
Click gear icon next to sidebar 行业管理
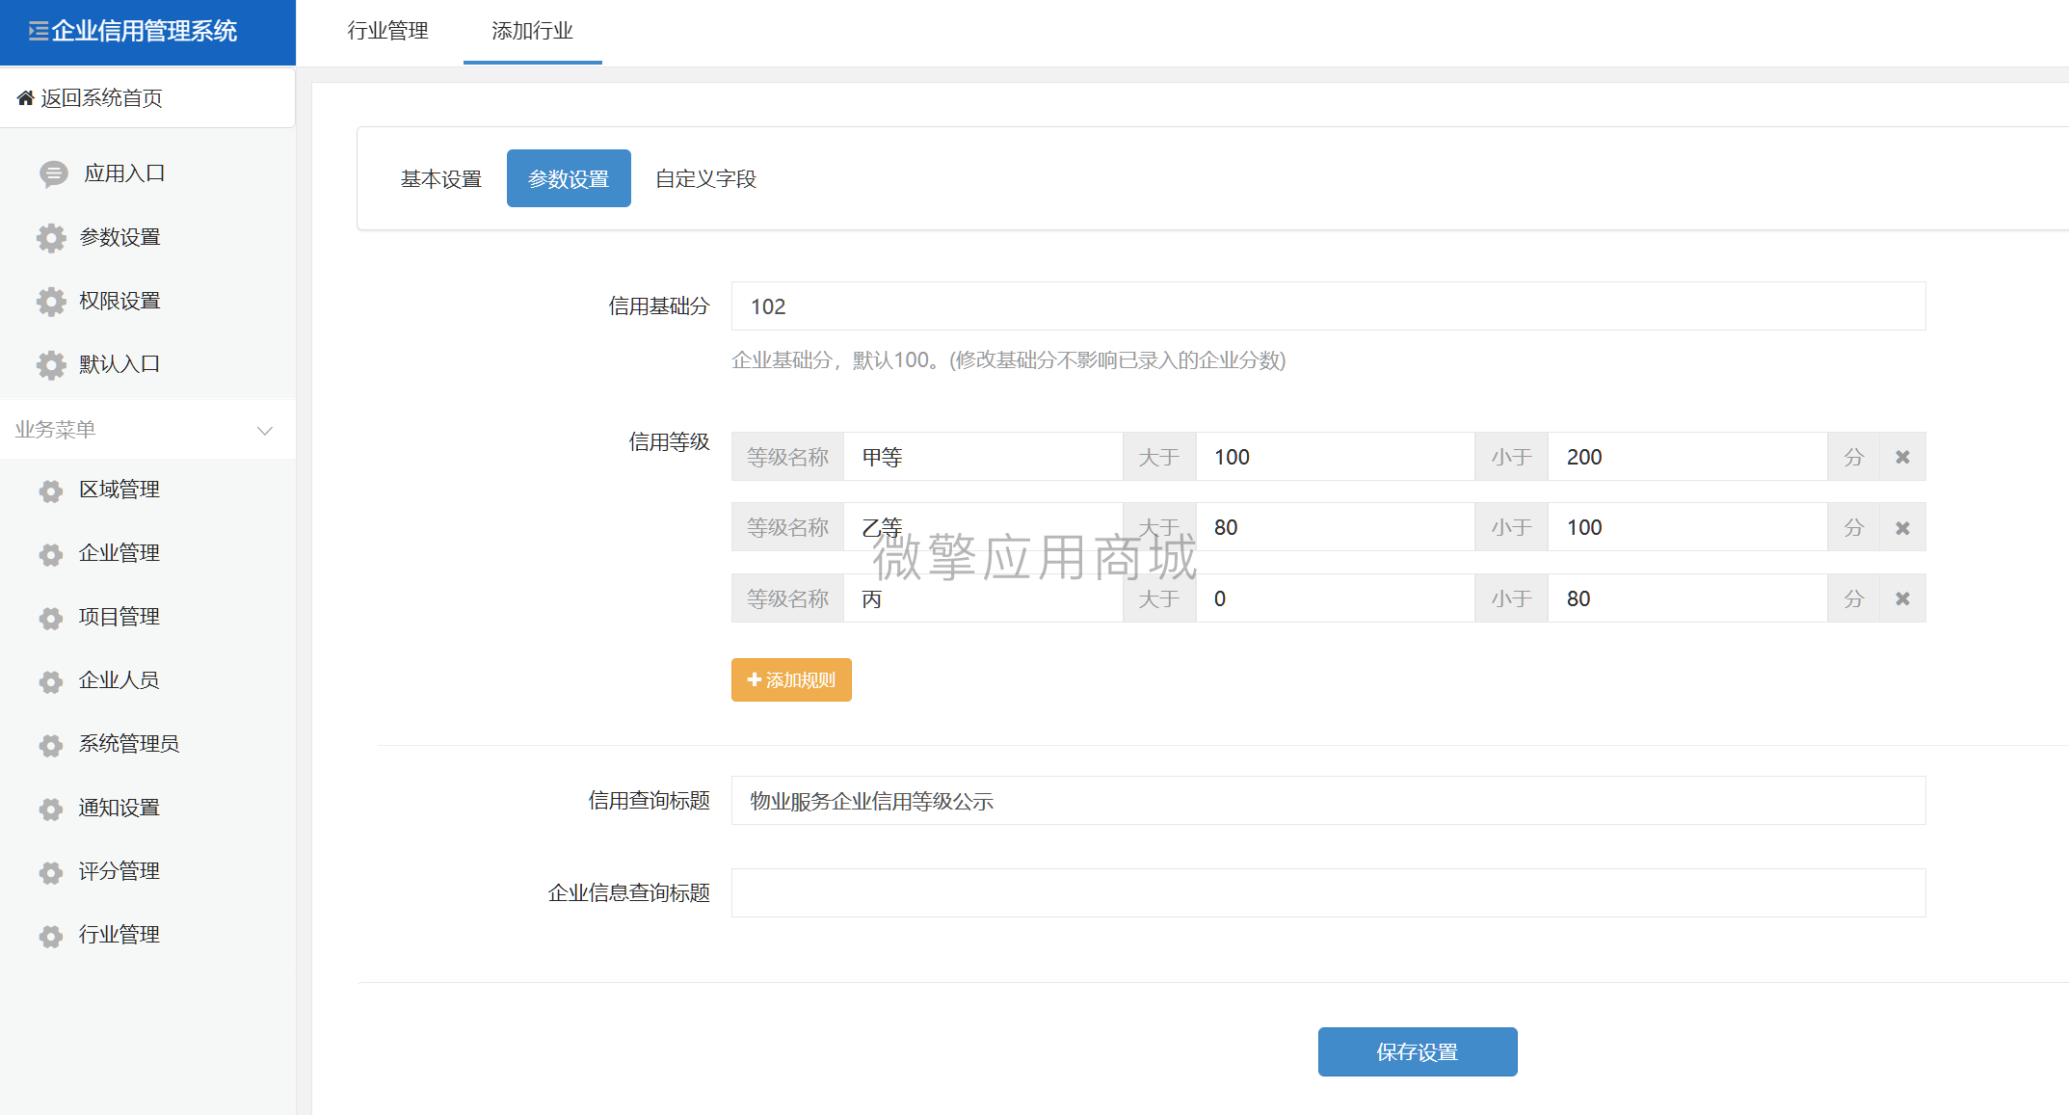pyautogui.click(x=51, y=936)
